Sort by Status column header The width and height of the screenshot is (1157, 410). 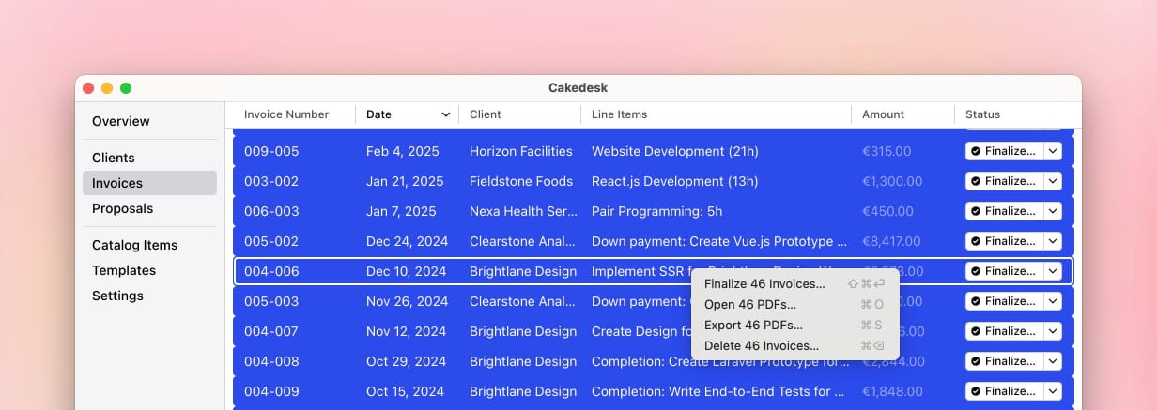click(x=983, y=114)
